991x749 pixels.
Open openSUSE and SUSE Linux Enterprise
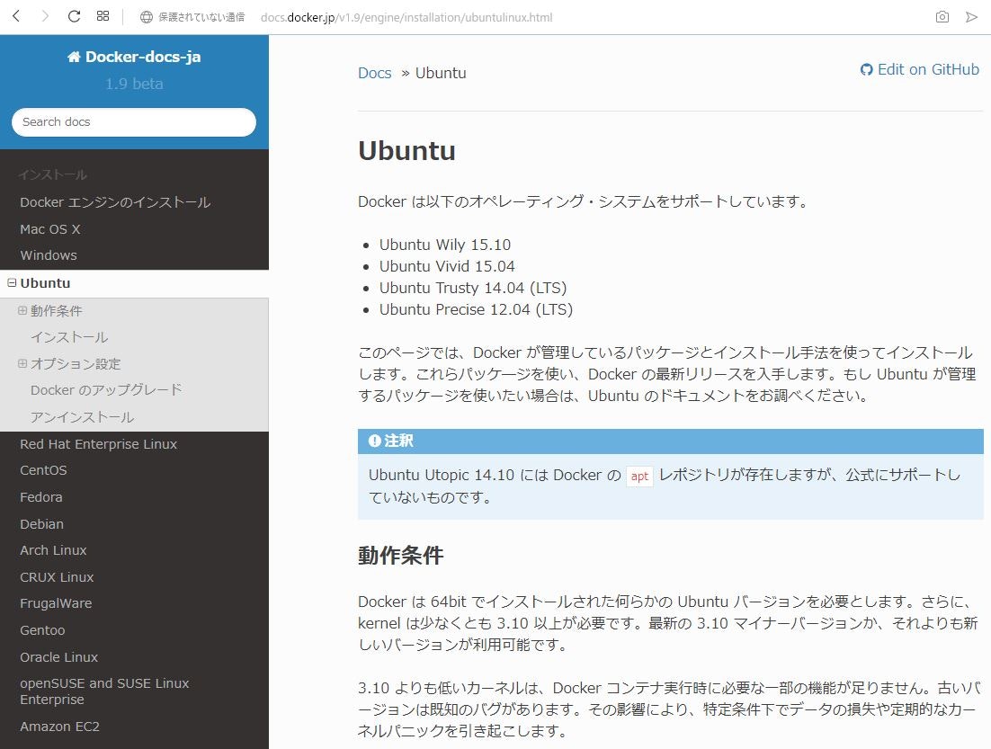point(104,691)
